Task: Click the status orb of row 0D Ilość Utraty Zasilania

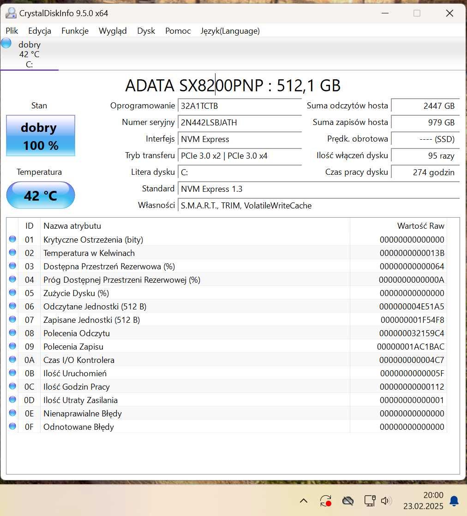Action: click(12, 399)
